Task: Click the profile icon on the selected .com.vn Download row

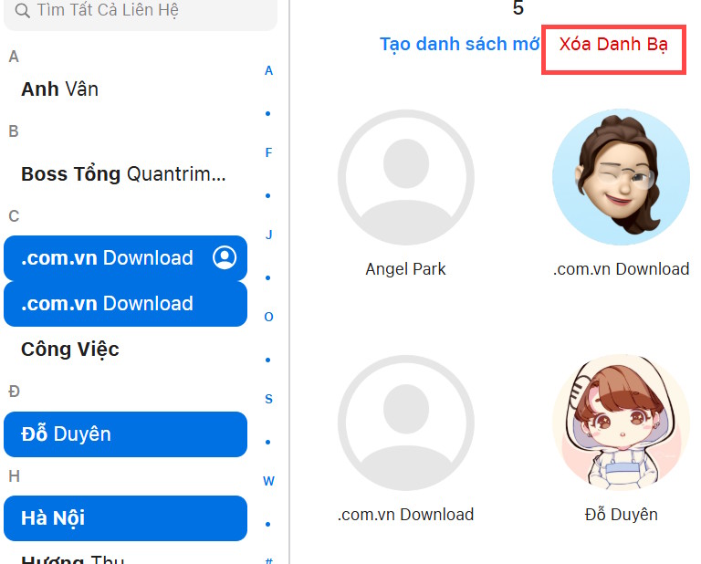Action: [x=224, y=258]
